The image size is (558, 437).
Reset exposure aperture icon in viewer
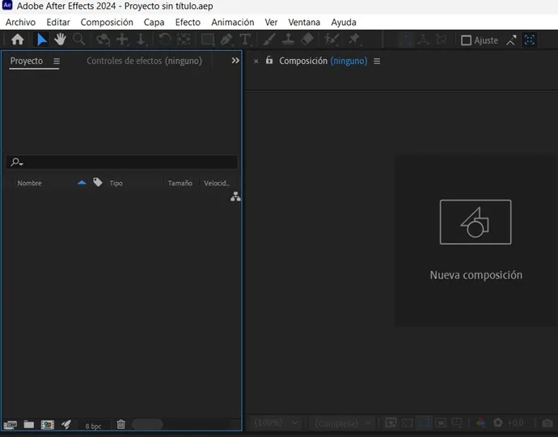[x=498, y=422]
